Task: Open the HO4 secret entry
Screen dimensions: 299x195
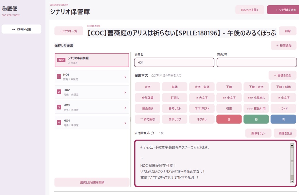Action: (x=92, y=123)
